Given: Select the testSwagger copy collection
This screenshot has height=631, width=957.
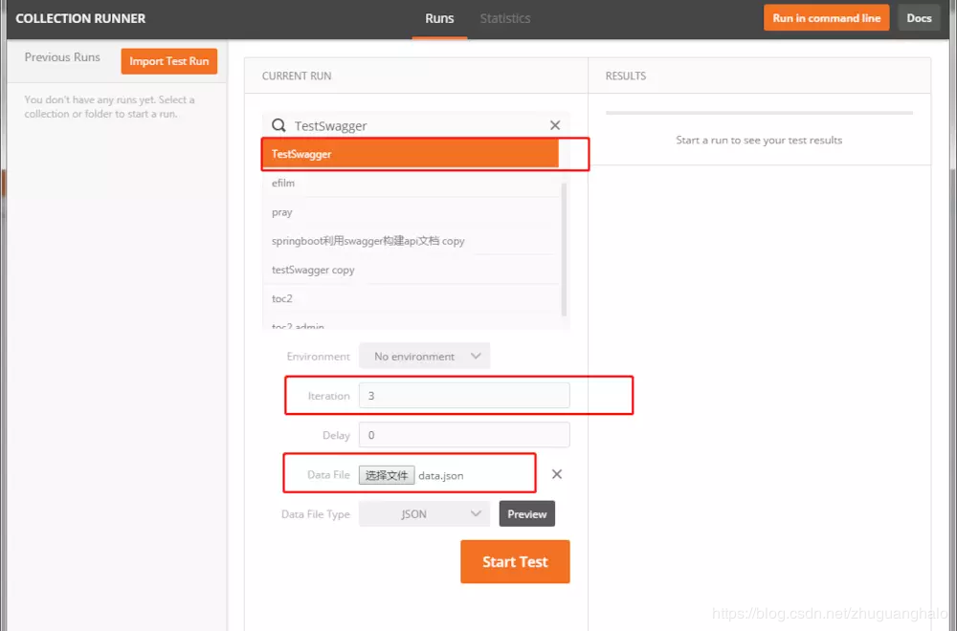Looking at the screenshot, I should click(412, 270).
